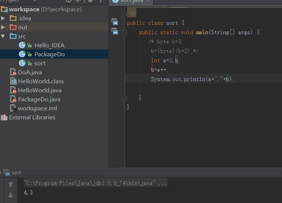
Task: Open workspace.iml file
Action: point(37,108)
